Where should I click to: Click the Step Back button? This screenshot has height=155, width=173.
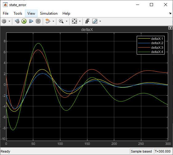(x=17, y=21)
